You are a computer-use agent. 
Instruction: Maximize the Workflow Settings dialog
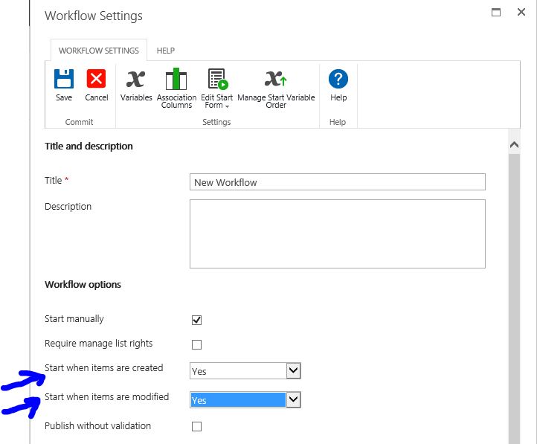click(496, 12)
